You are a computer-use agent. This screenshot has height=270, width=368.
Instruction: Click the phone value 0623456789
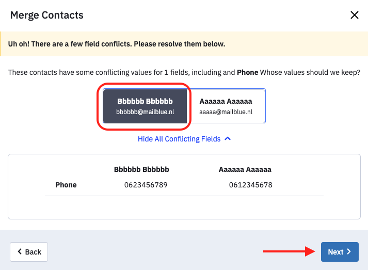click(146, 185)
